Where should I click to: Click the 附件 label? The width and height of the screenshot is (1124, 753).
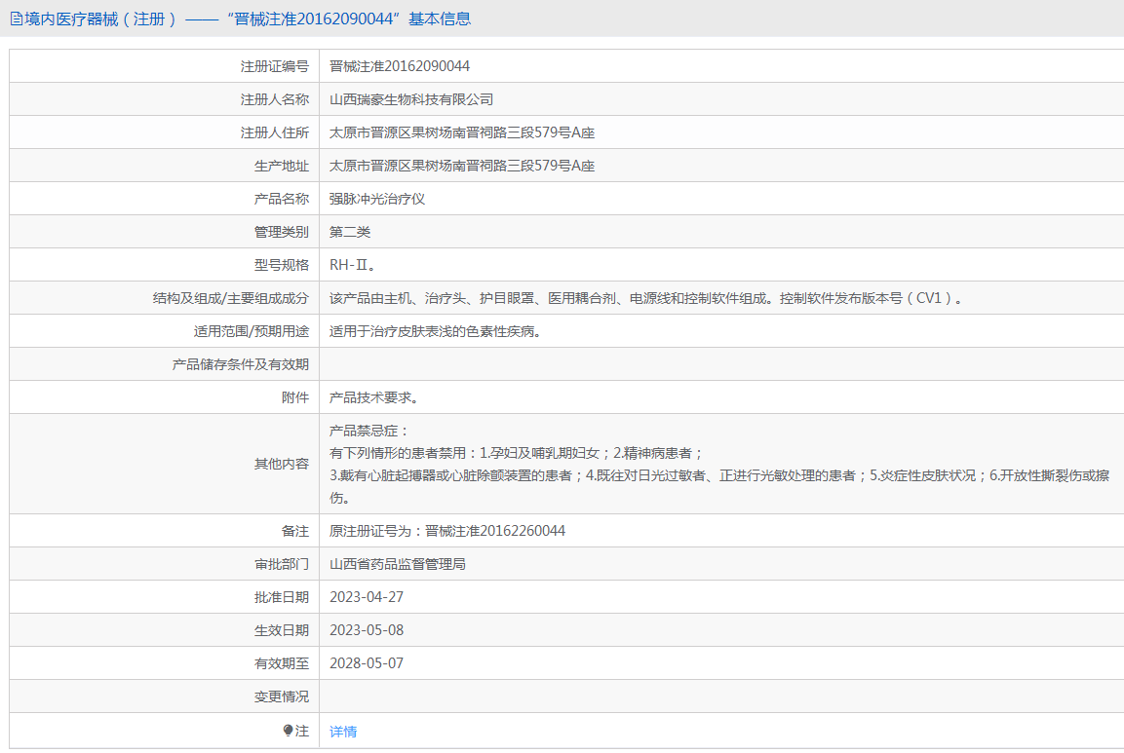[295, 397]
